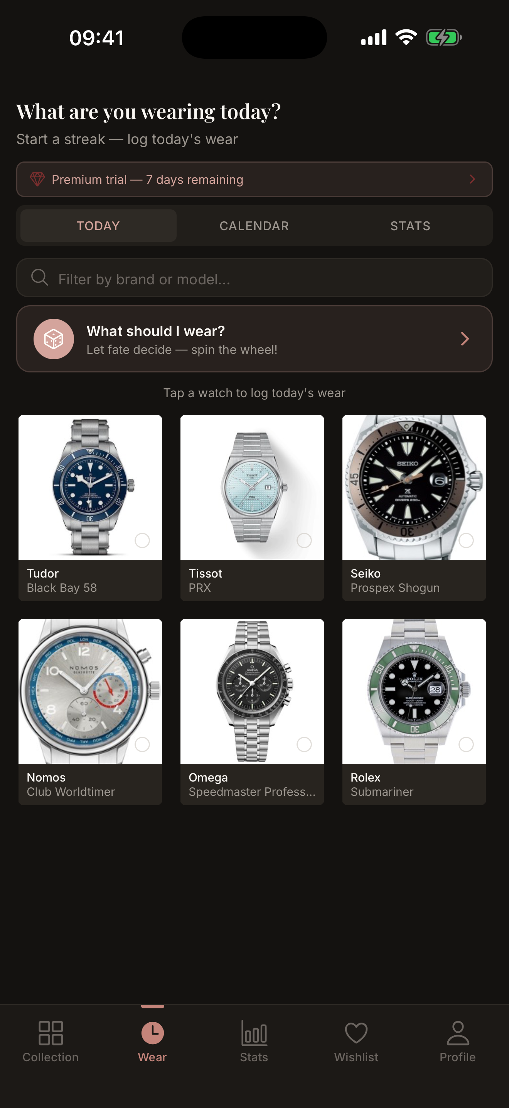This screenshot has height=1108, width=509.
Task: Tap the dice icon for random watch
Action: tap(54, 339)
